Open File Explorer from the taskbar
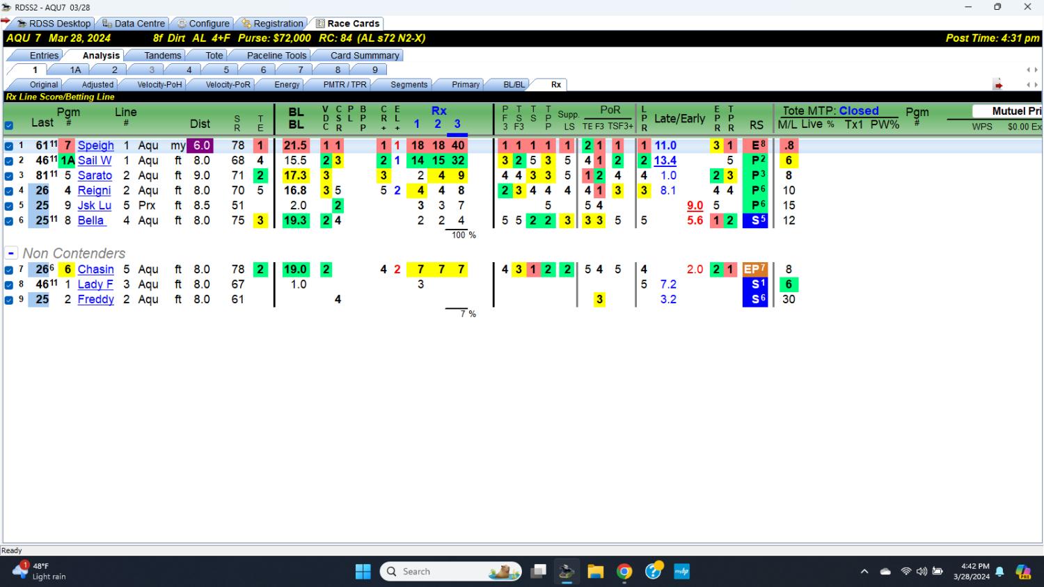 pyautogui.click(x=596, y=572)
